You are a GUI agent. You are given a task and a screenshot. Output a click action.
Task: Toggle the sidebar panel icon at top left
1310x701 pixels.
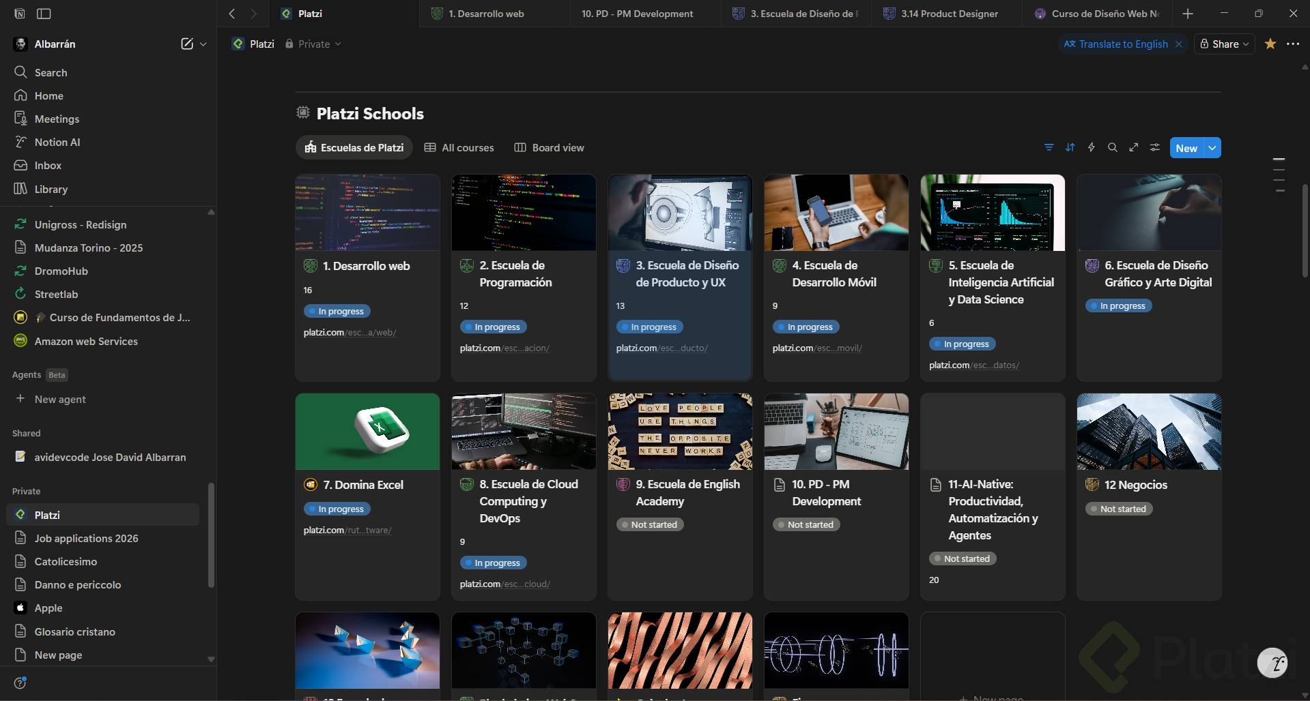[x=44, y=14]
